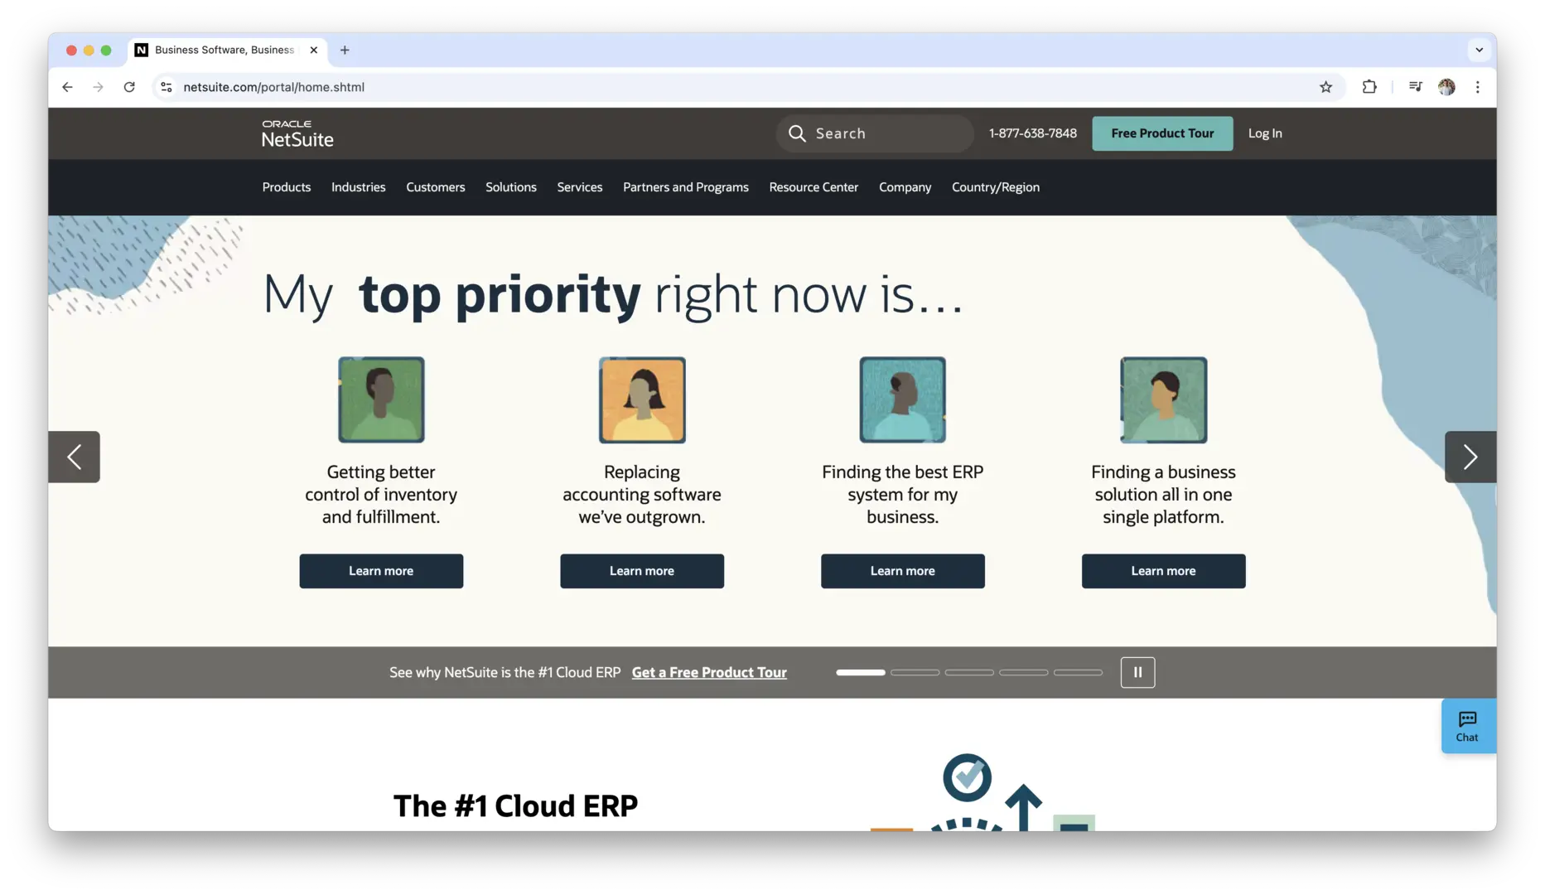Learn more about finding the best ERP
Image resolution: width=1545 pixels, height=895 pixels.
903,571
